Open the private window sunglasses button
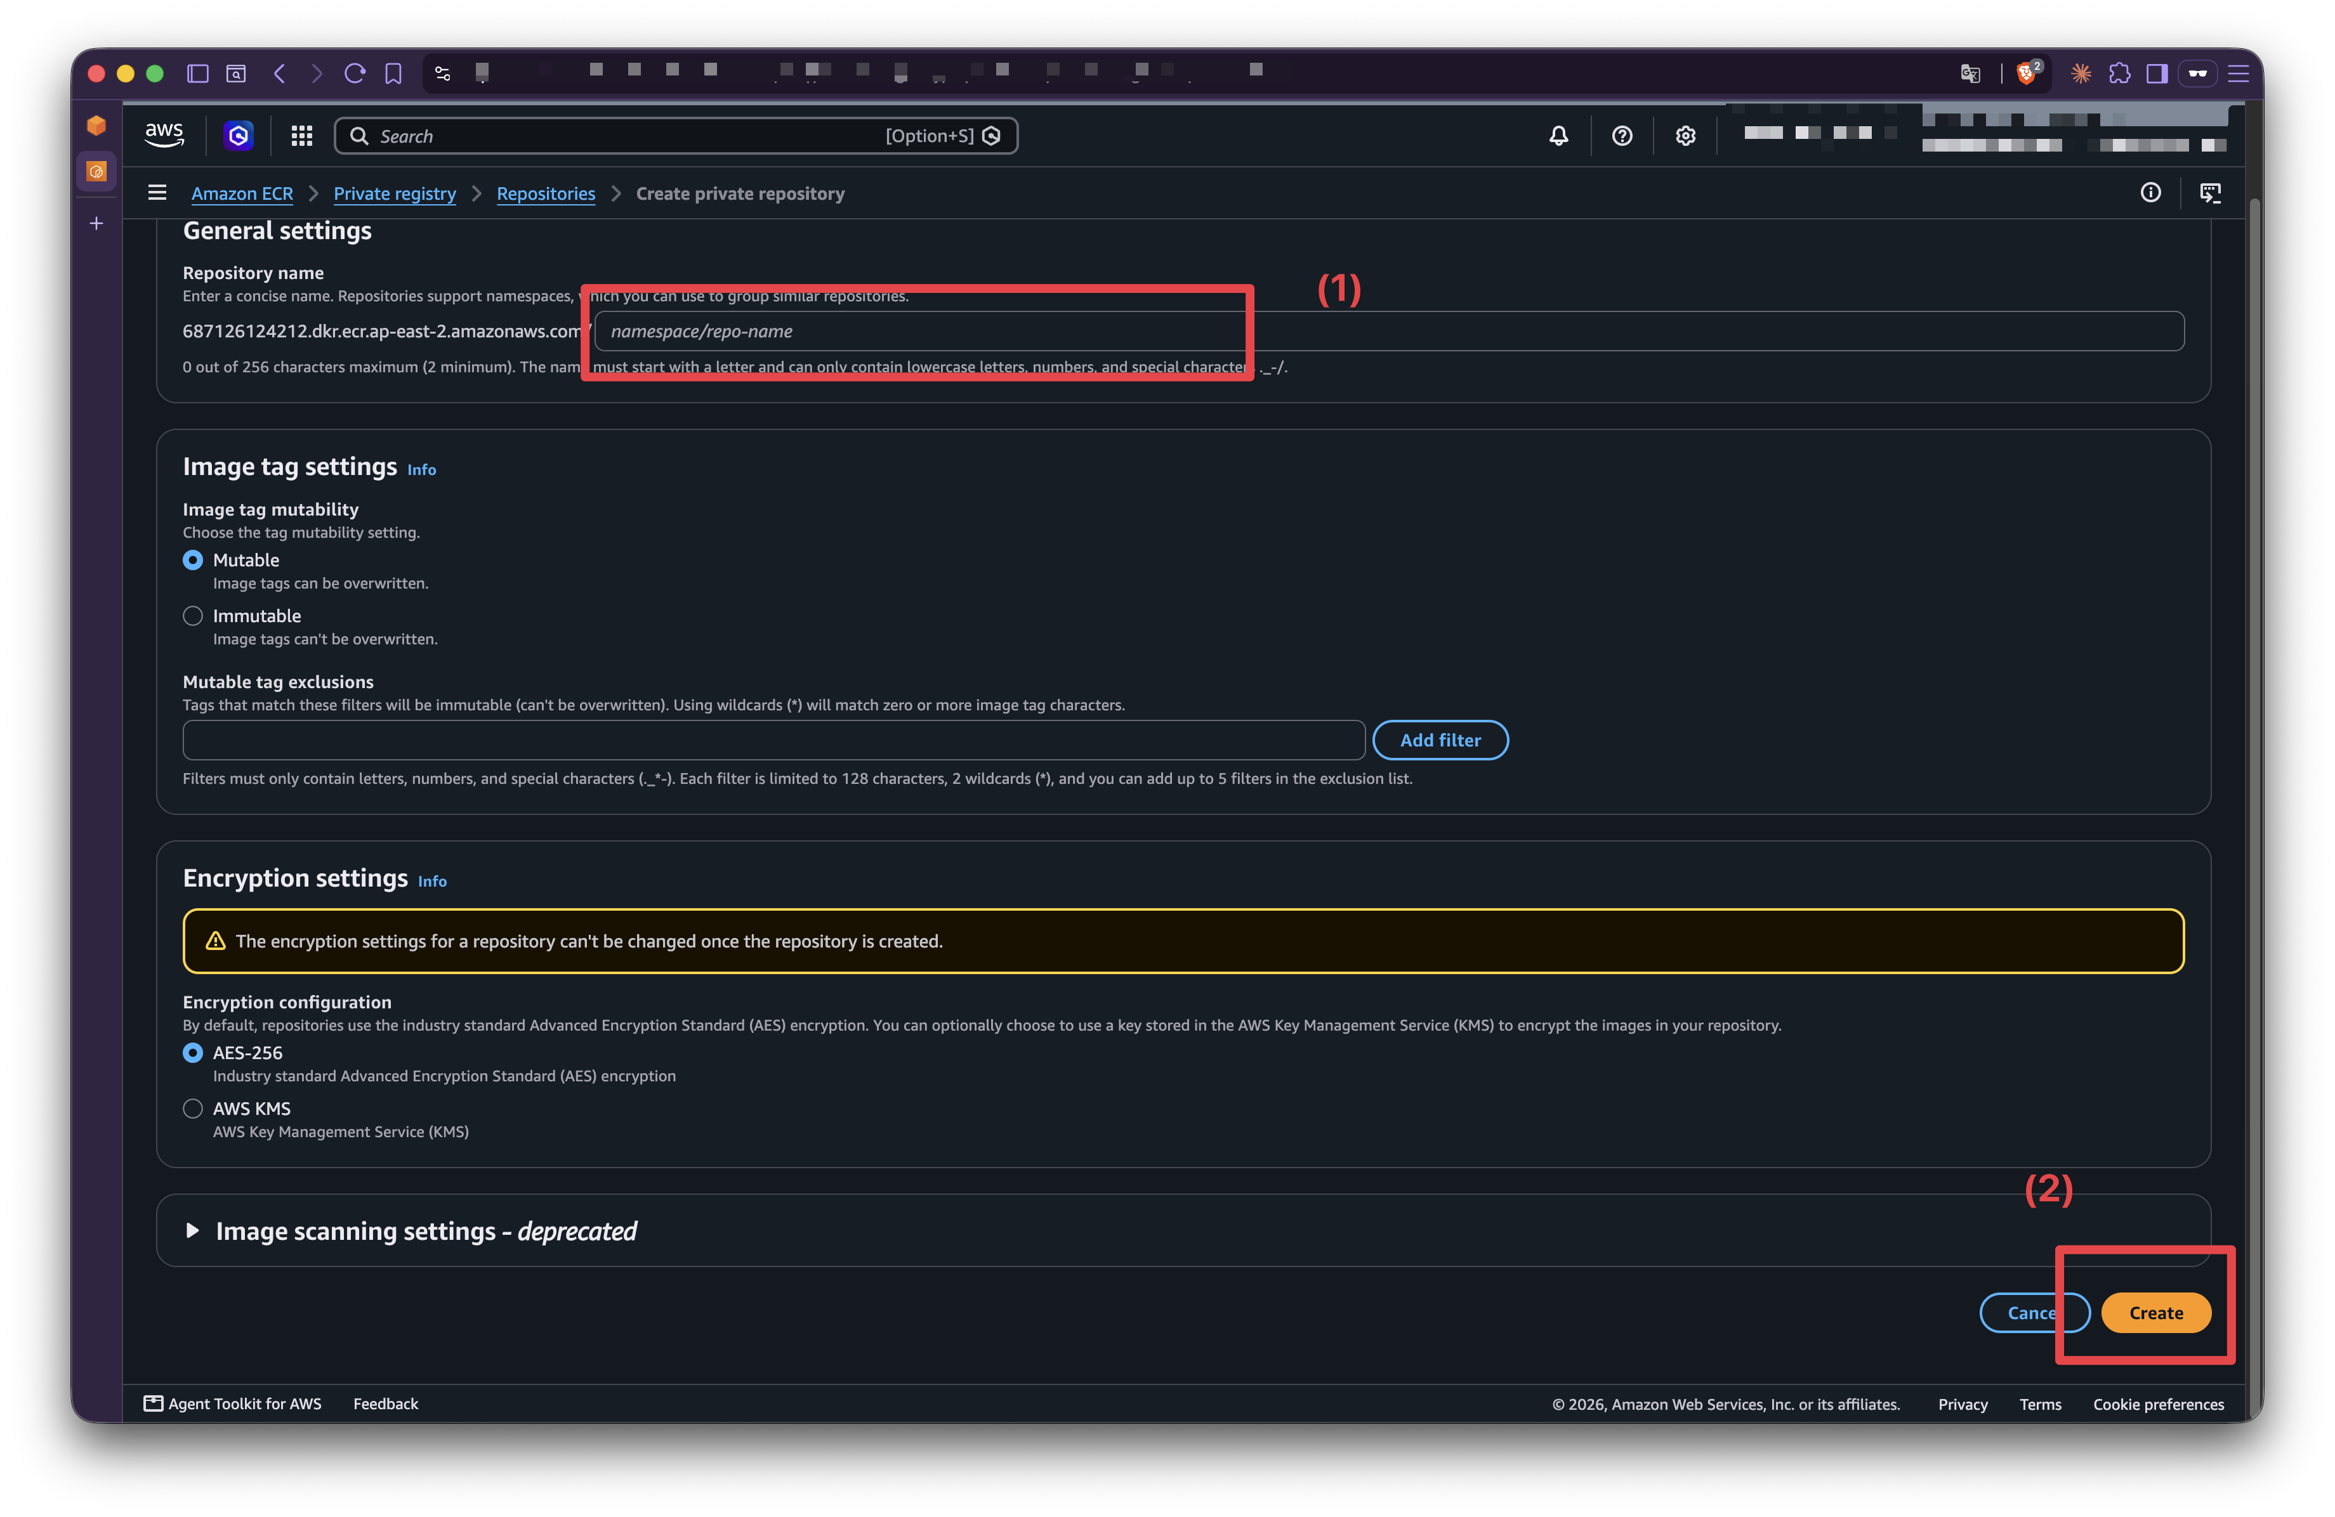Image resolution: width=2335 pixels, height=1517 pixels. [2198, 74]
